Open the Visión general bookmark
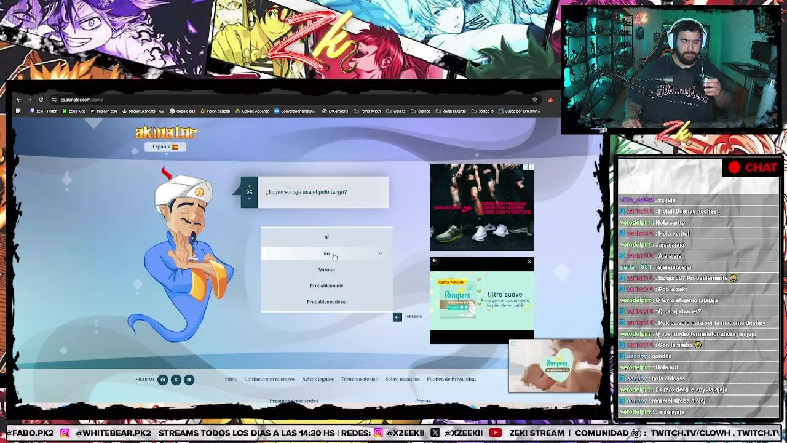This screenshot has width=787, height=443. point(215,111)
